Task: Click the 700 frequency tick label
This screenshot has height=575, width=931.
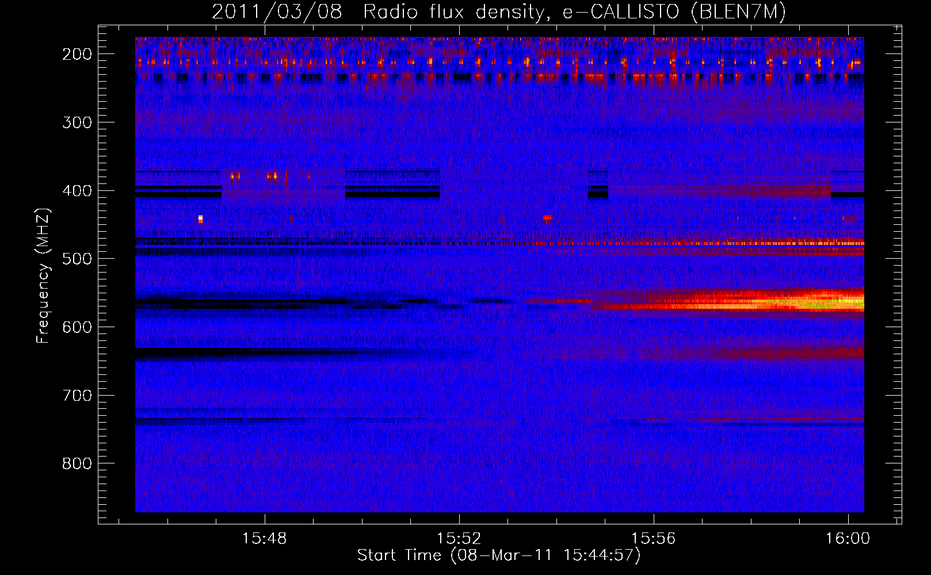Action: pyautogui.click(x=77, y=396)
